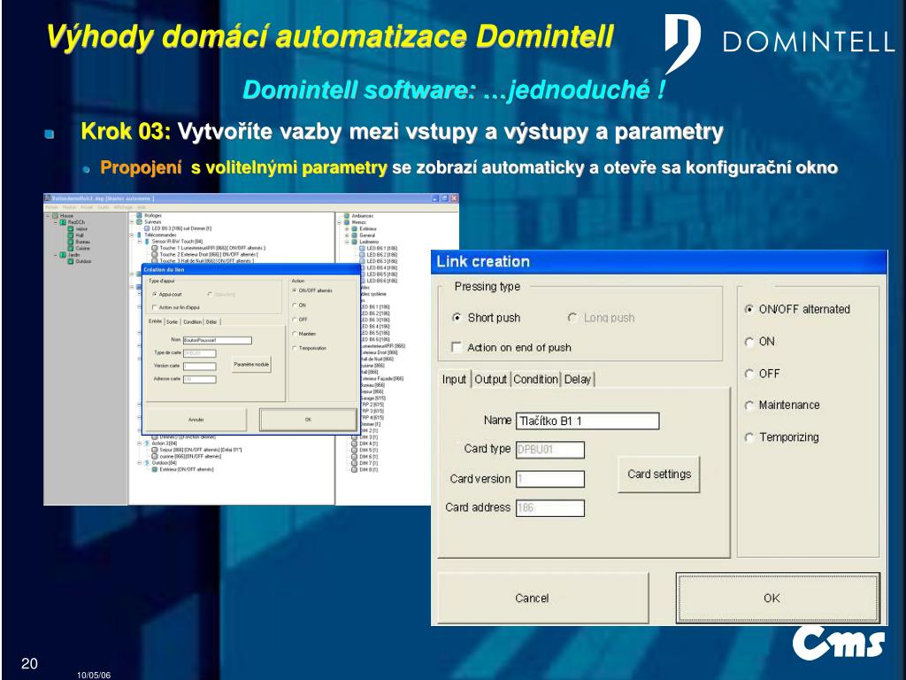Select Short push radio button
The width and height of the screenshot is (906, 680).
[457, 318]
